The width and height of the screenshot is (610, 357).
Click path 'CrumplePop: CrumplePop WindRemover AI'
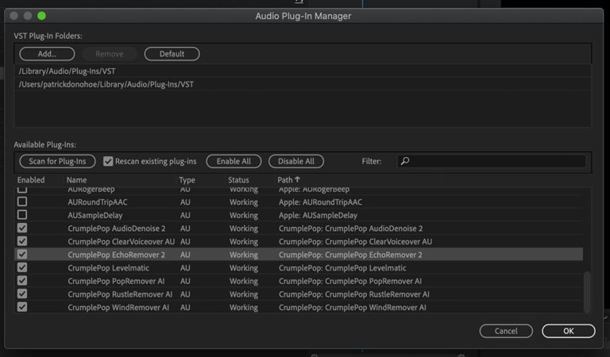[353, 308]
